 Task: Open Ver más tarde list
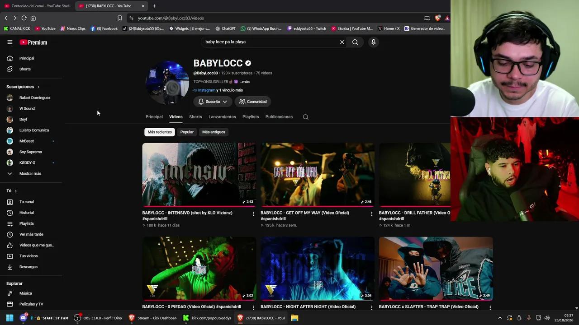[x=31, y=234]
